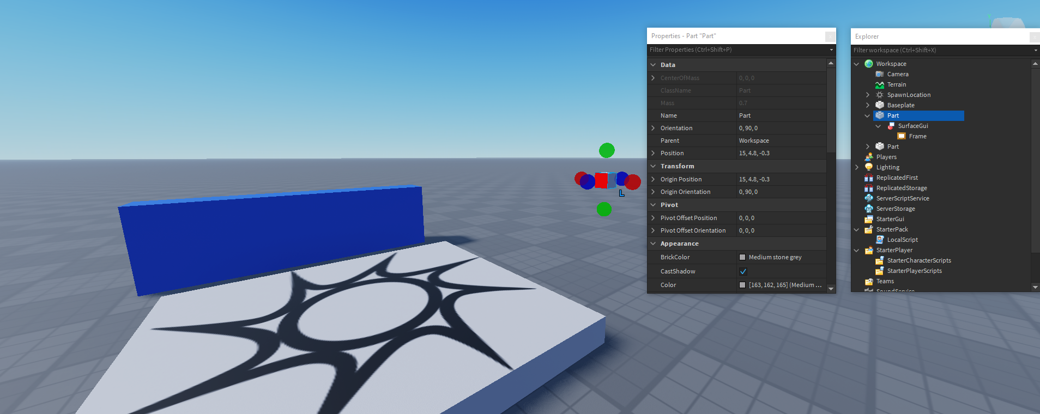The height and width of the screenshot is (414, 1040).
Task: Expand the Pivot Offset Orientation property
Action: point(653,230)
